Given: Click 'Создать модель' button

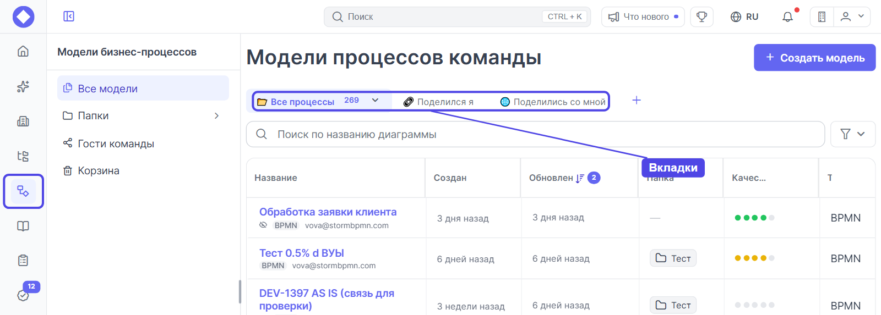Looking at the screenshot, I should (x=815, y=58).
